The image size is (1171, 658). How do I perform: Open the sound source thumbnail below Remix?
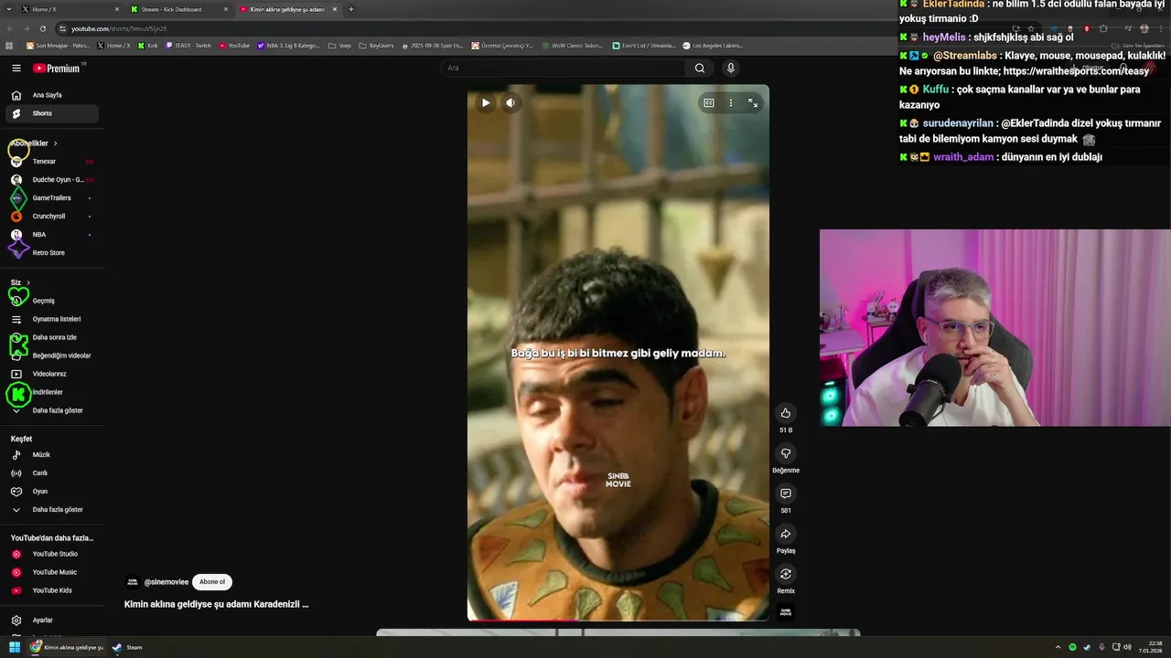coord(785,611)
